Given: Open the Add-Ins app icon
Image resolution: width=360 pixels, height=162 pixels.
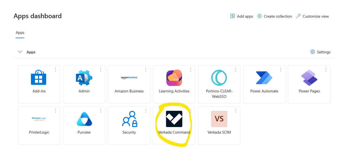Looking at the screenshot, I should [x=39, y=78].
